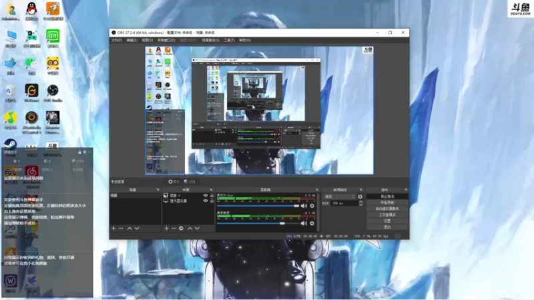Image resolution: width=534 pixels, height=300 pixels.
Task: Open settings gear for desktop audio track
Action: (x=312, y=223)
